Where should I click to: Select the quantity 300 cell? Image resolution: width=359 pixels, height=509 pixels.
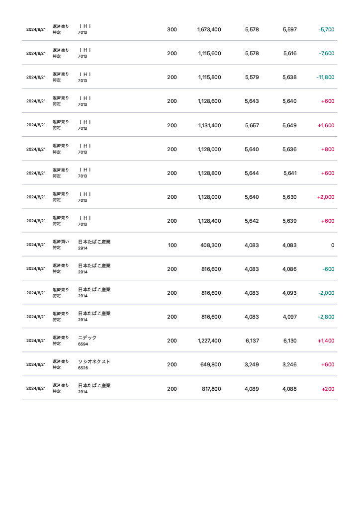click(172, 29)
